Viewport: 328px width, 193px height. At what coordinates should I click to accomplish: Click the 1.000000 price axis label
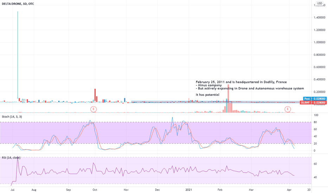coord(320,42)
